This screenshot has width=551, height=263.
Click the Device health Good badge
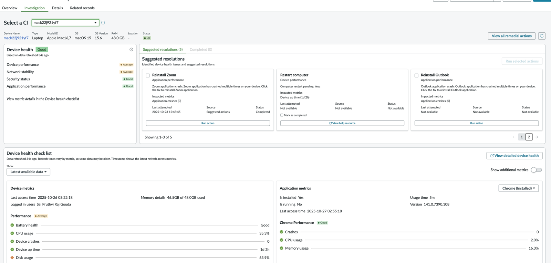click(42, 50)
